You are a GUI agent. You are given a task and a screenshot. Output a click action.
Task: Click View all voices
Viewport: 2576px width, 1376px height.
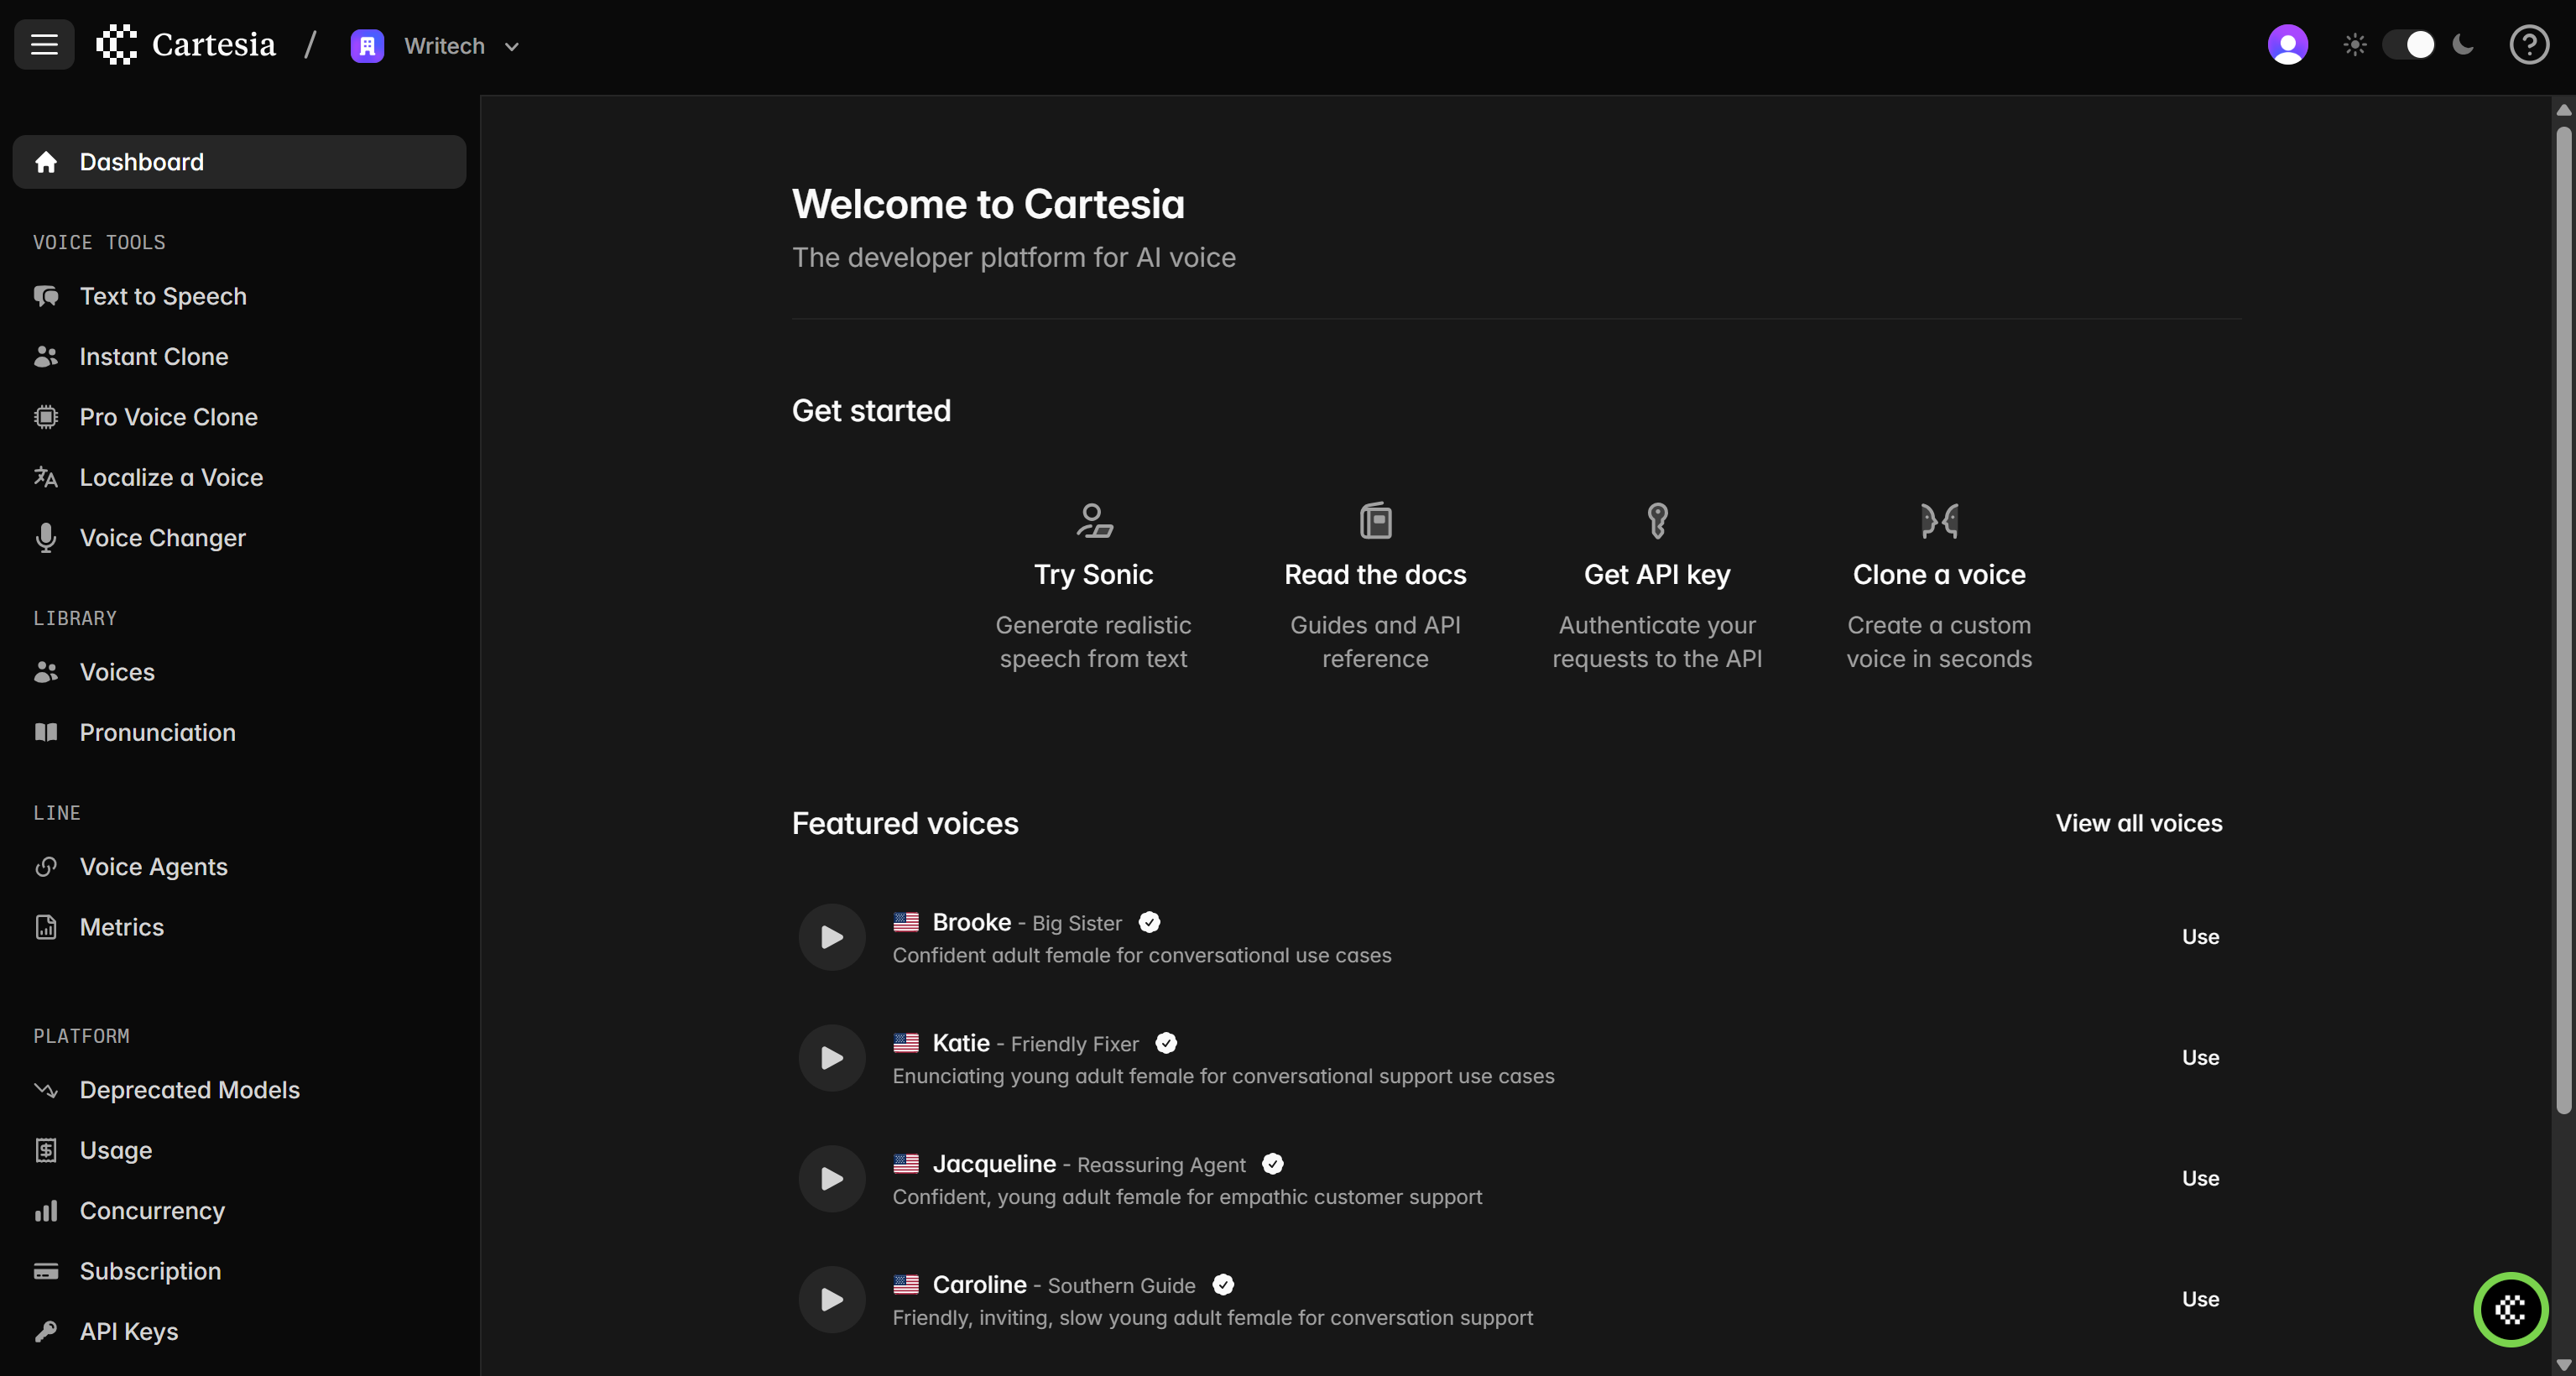point(2138,822)
